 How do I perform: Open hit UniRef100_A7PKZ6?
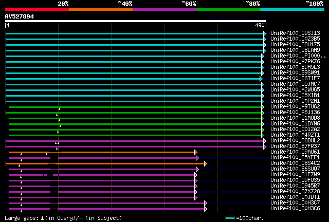tap(295, 62)
